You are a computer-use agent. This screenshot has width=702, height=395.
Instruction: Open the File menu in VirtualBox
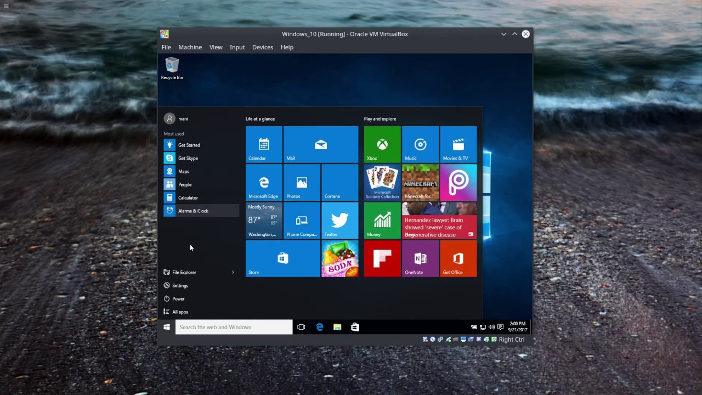[166, 47]
